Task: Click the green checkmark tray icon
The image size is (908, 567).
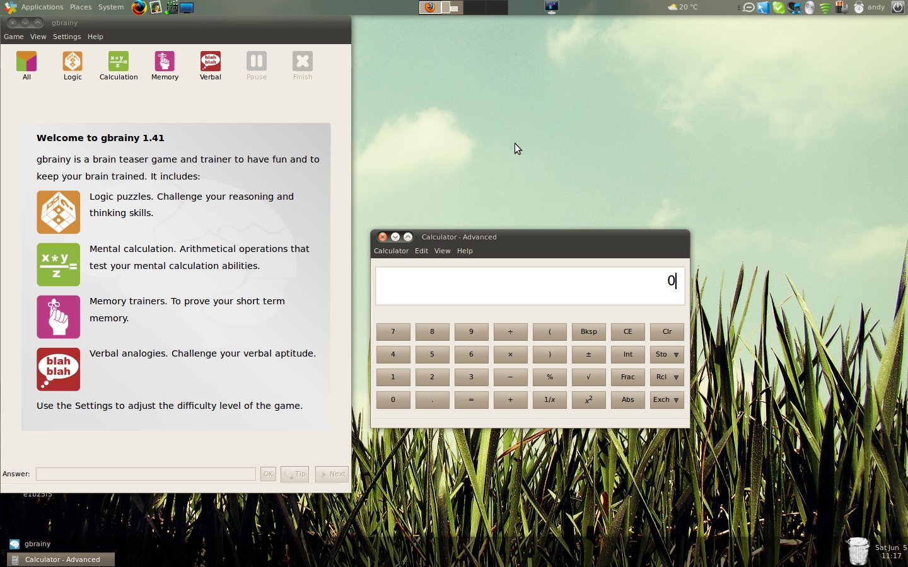Action: [779, 8]
